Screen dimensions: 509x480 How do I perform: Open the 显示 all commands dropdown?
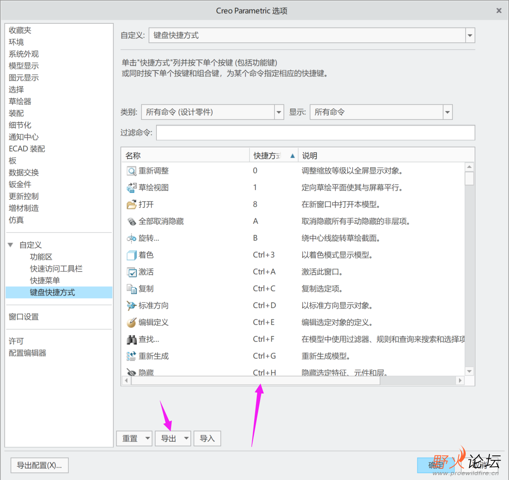(447, 112)
